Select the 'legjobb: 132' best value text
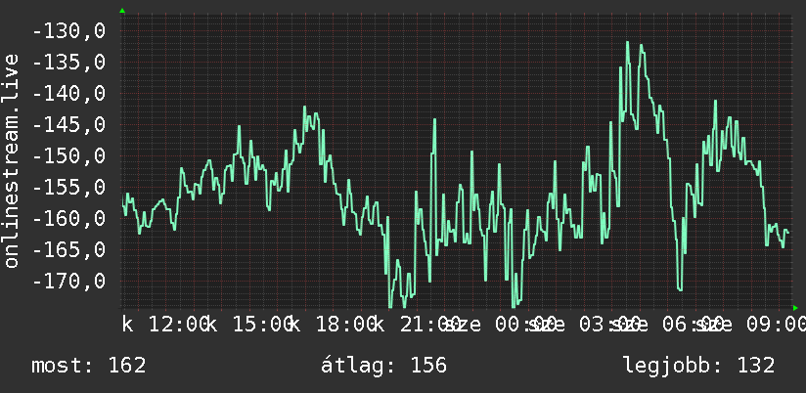Viewport: 806px width, 393px height. tap(699, 366)
